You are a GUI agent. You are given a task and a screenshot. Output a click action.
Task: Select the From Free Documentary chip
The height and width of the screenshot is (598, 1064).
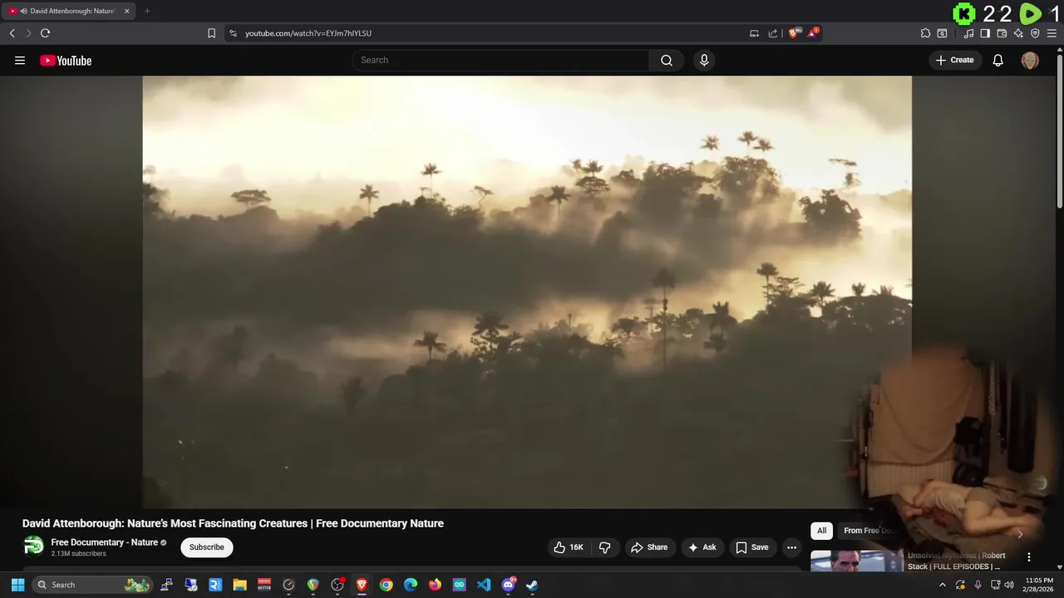[x=868, y=531]
